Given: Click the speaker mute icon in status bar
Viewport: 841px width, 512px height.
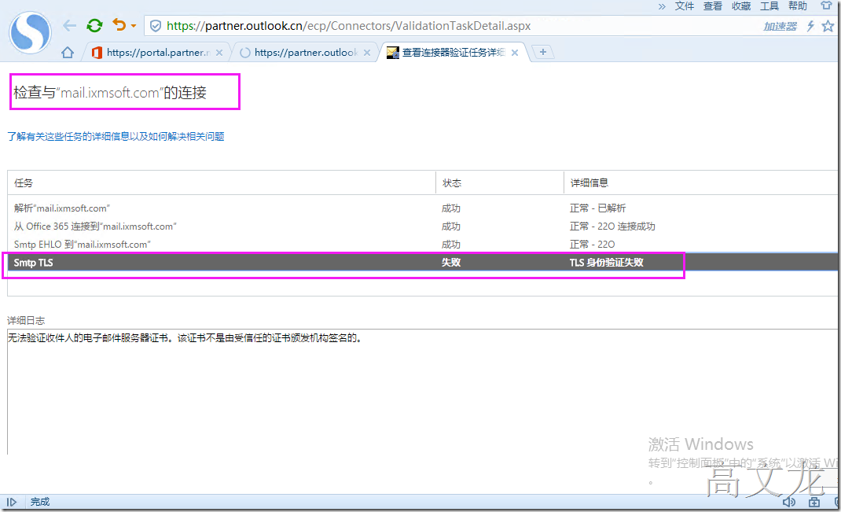Looking at the screenshot, I should tap(789, 503).
